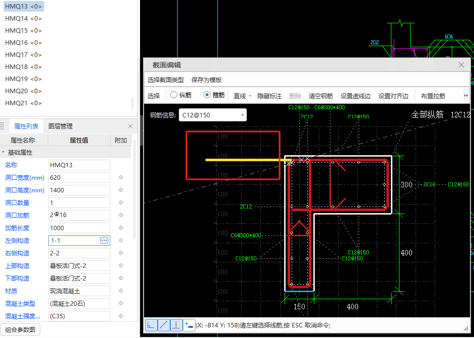Image resolution: width=474 pixels, height=338 pixels.
Task: Toggle the dynamic coordinate input icon
Action: click(x=189, y=325)
